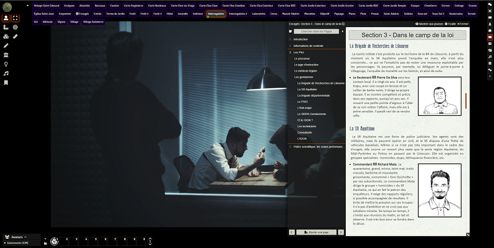Toggle Montrer aux joueurs visibility
This screenshot has width=494, height=248.
coord(429,24)
